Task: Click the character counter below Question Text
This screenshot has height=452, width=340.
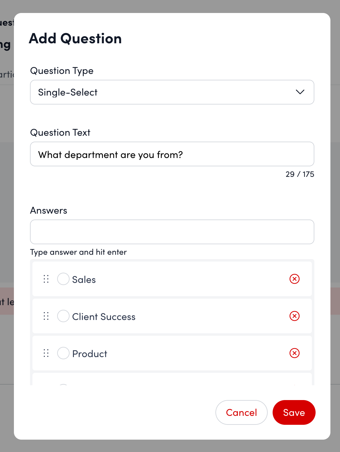Action: point(300,174)
